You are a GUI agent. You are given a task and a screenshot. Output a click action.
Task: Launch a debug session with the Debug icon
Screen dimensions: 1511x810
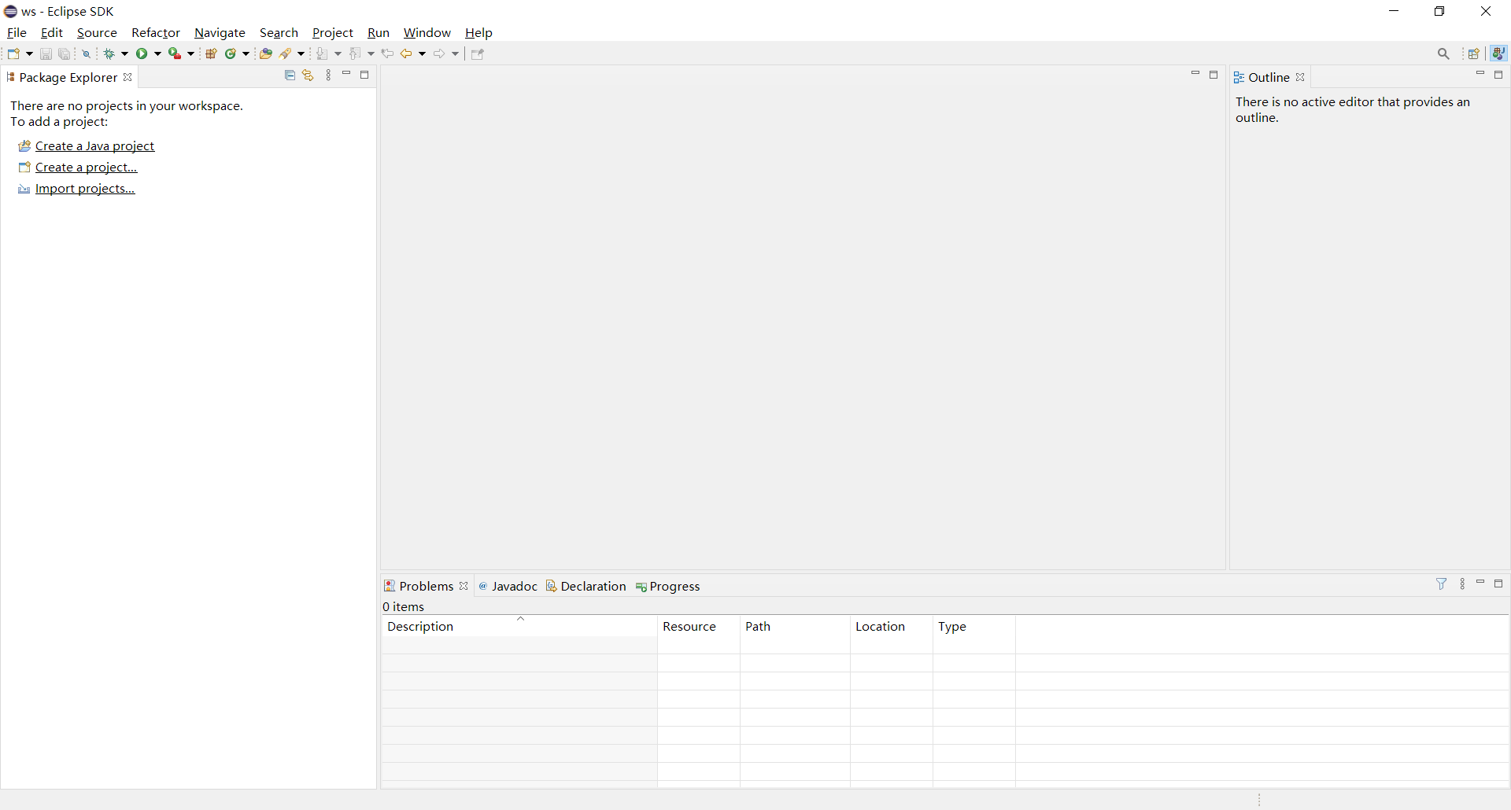(x=109, y=53)
